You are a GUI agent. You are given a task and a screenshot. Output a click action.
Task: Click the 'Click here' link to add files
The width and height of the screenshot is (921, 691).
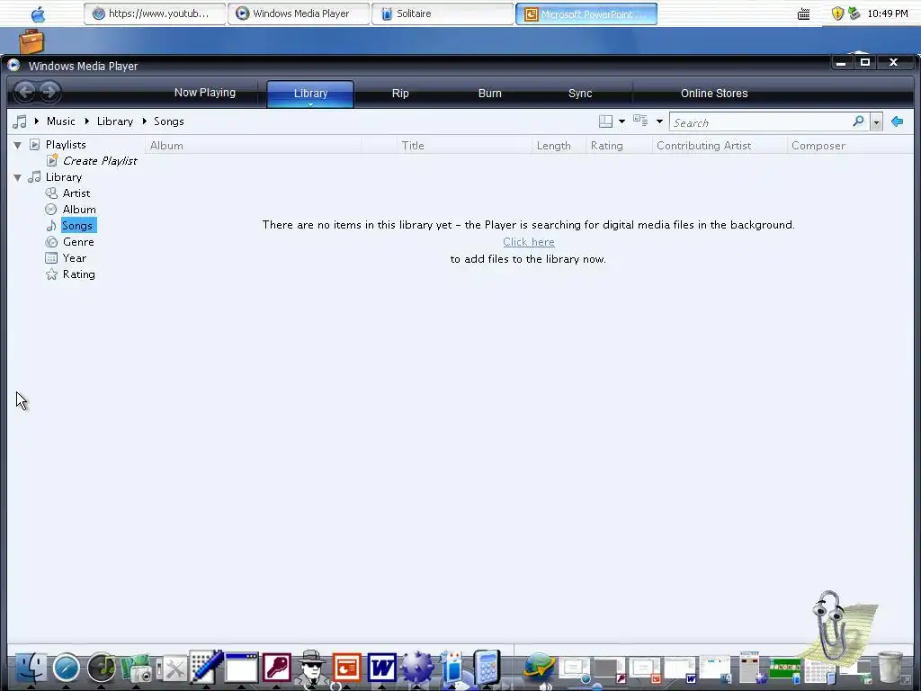529,241
